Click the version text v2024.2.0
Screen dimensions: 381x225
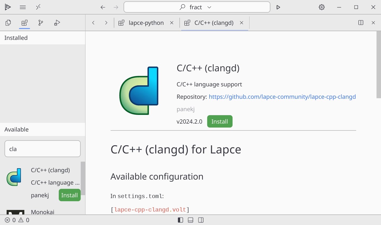(x=189, y=121)
